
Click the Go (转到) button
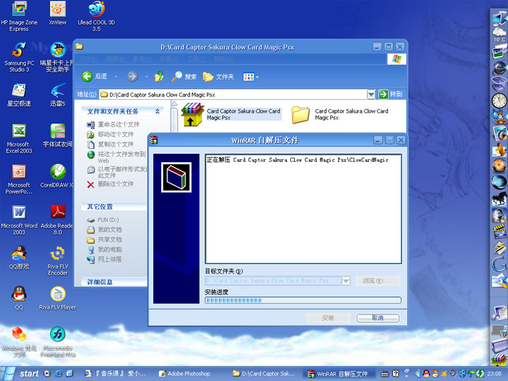coord(391,94)
